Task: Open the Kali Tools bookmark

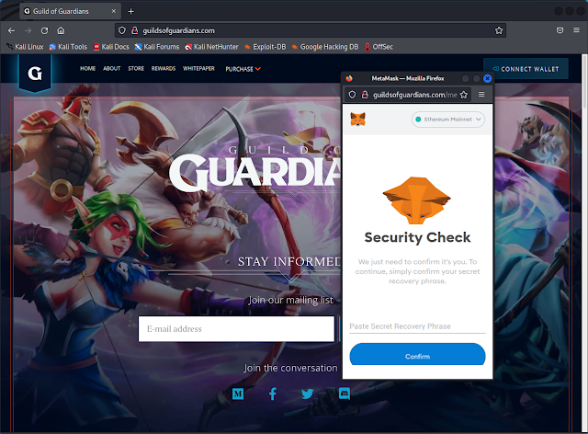Action: [x=68, y=47]
